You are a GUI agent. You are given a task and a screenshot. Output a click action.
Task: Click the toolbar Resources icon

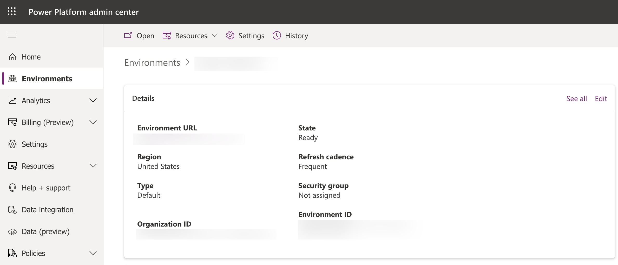167,35
